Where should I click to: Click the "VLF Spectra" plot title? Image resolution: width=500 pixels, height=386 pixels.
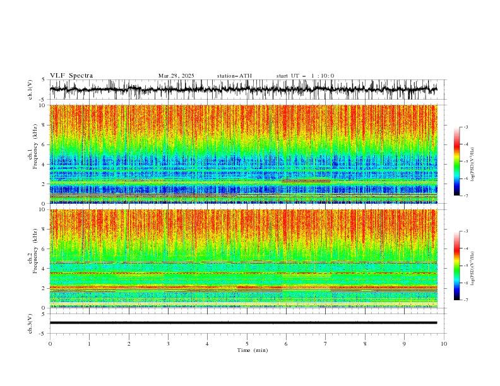click(x=71, y=76)
